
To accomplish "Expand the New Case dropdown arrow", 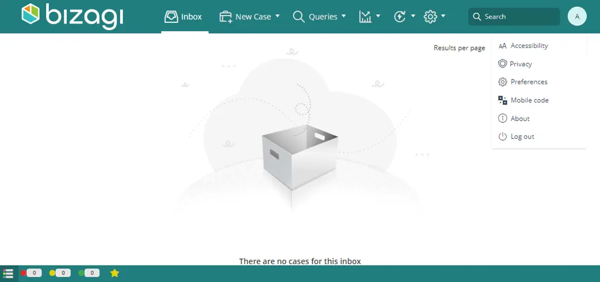I will point(277,16).
